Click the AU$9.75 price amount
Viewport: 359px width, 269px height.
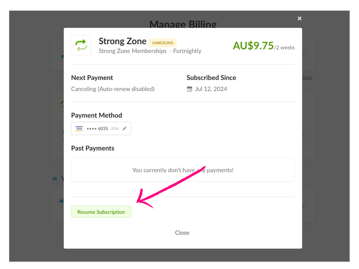pyautogui.click(x=253, y=46)
